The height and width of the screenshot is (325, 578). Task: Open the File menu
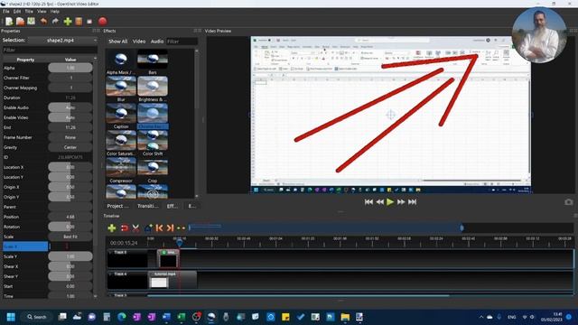[6, 12]
